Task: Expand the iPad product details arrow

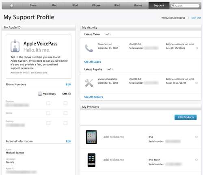Action: 197,137
